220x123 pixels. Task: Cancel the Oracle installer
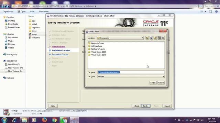[x=167, y=106]
